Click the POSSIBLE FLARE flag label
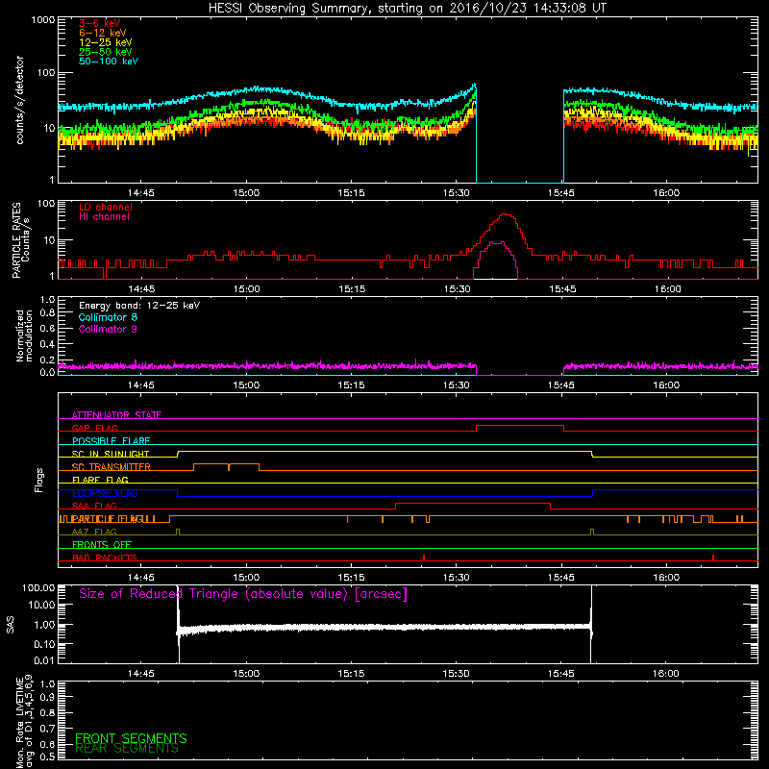This screenshot has height=769, width=769. tap(111, 440)
